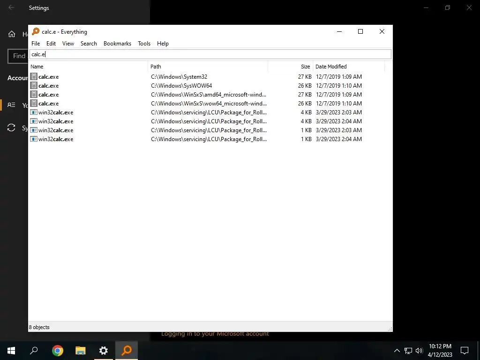480x360 pixels.
Task: Go back using the Settings back arrow
Action: (x=11, y=7)
